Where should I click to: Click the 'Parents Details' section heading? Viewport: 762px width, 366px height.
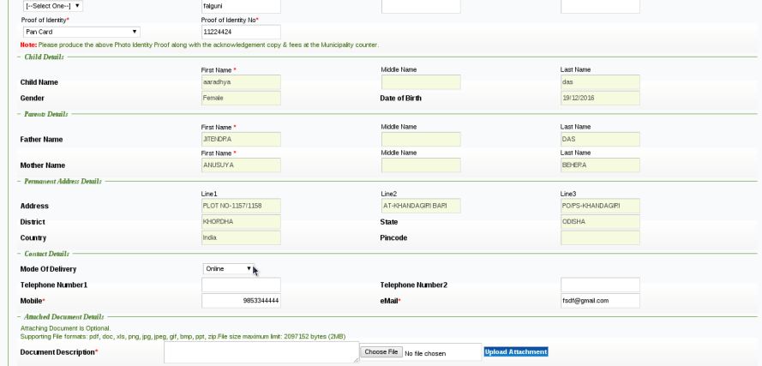pos(45,114)
